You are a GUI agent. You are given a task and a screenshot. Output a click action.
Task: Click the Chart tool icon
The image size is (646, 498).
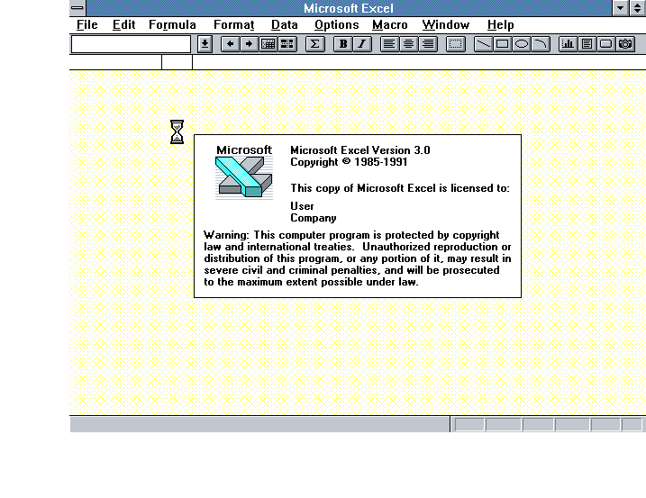point(569,44)
